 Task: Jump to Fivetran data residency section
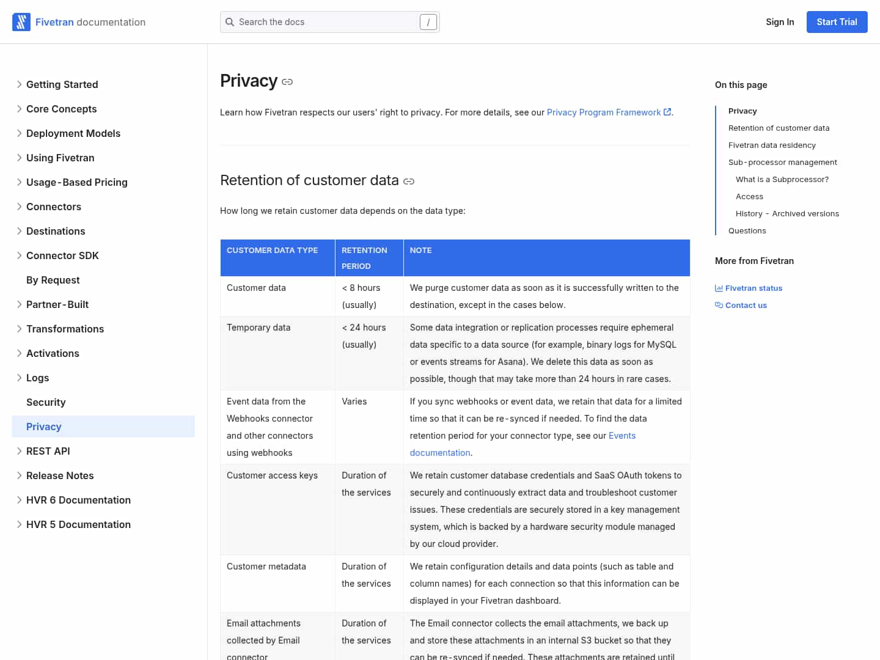pos(772,145)
